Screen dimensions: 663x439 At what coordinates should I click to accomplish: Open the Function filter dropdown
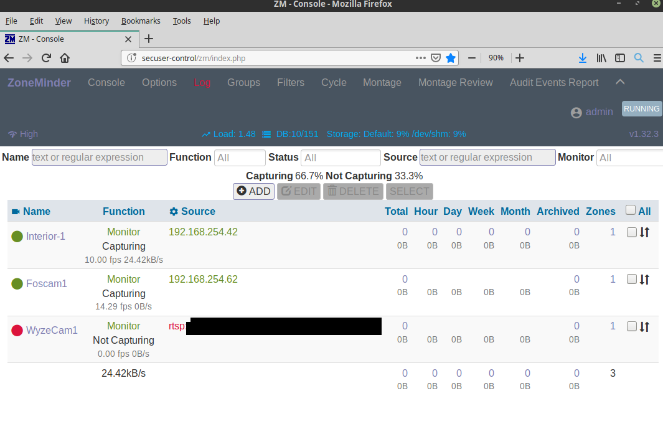[240, 158]
